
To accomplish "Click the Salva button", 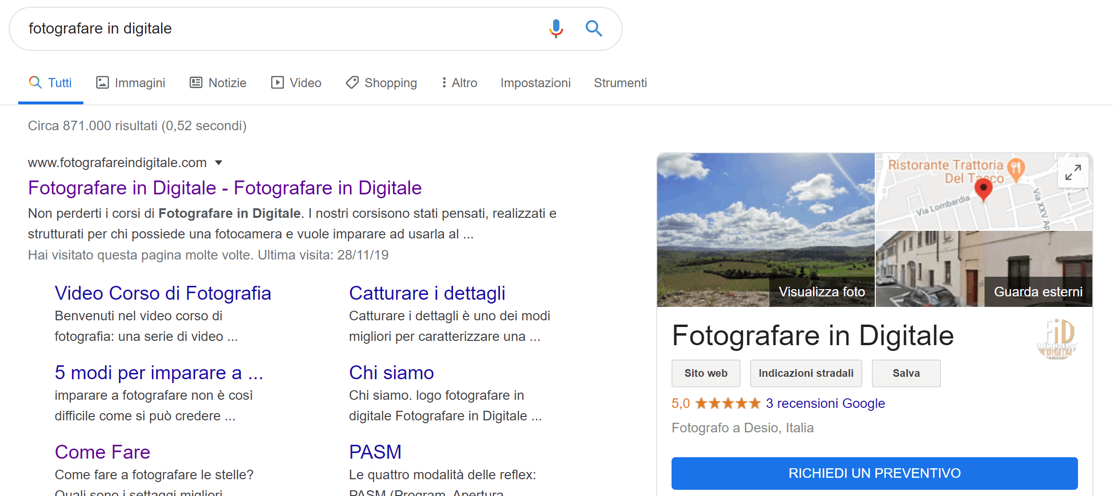I will (x=906, y=373).
